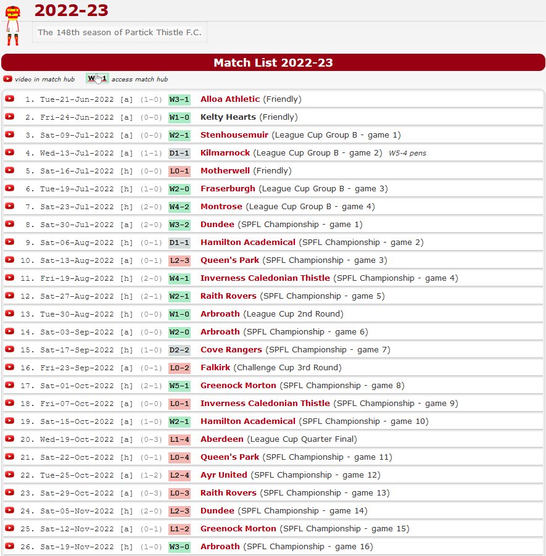Viewport: 546px width, 556px height.
Task: Click the L0-1 result badge for Motherwell friendly
Action: 180,172
